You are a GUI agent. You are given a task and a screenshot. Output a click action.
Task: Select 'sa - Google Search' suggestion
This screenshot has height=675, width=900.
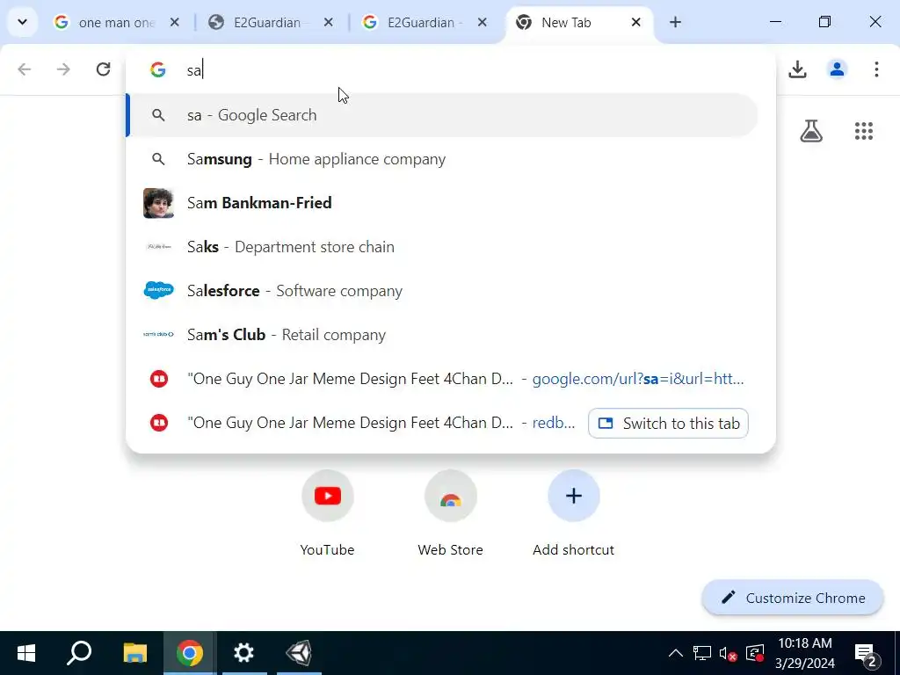(x=442, y=115)
